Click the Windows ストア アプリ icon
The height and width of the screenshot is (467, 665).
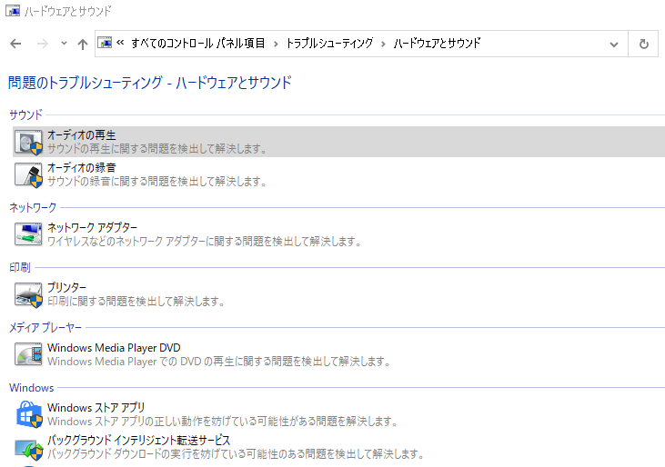click(x=29, y=414)
